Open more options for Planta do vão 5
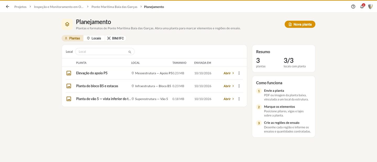The height and width of the screenshot is (162, 377). [x=239, y=99]
